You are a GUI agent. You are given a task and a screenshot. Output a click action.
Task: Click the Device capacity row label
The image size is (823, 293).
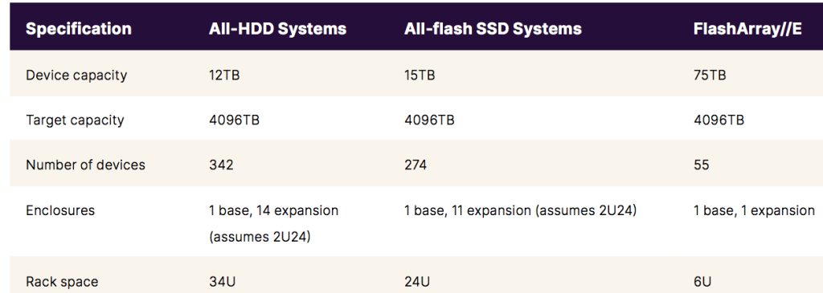click(76, 75)
